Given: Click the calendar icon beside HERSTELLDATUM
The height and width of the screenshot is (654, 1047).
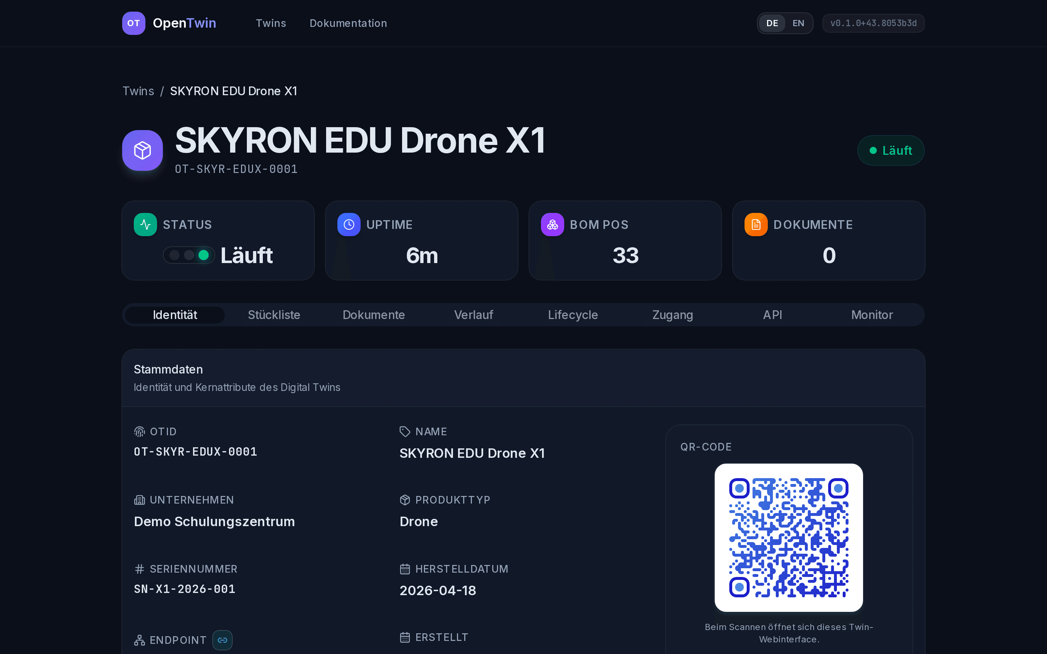Looking at the screenshot, I should coord(405,569).
